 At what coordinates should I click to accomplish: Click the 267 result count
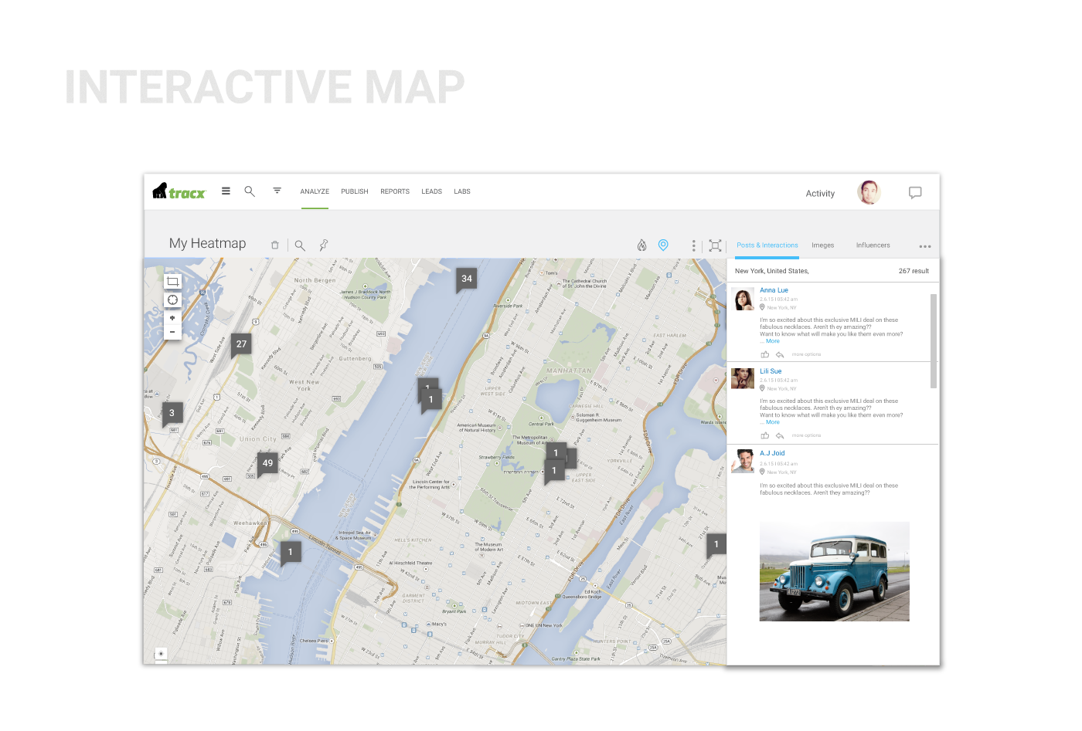pyautogui.click(x=914, y=271)
